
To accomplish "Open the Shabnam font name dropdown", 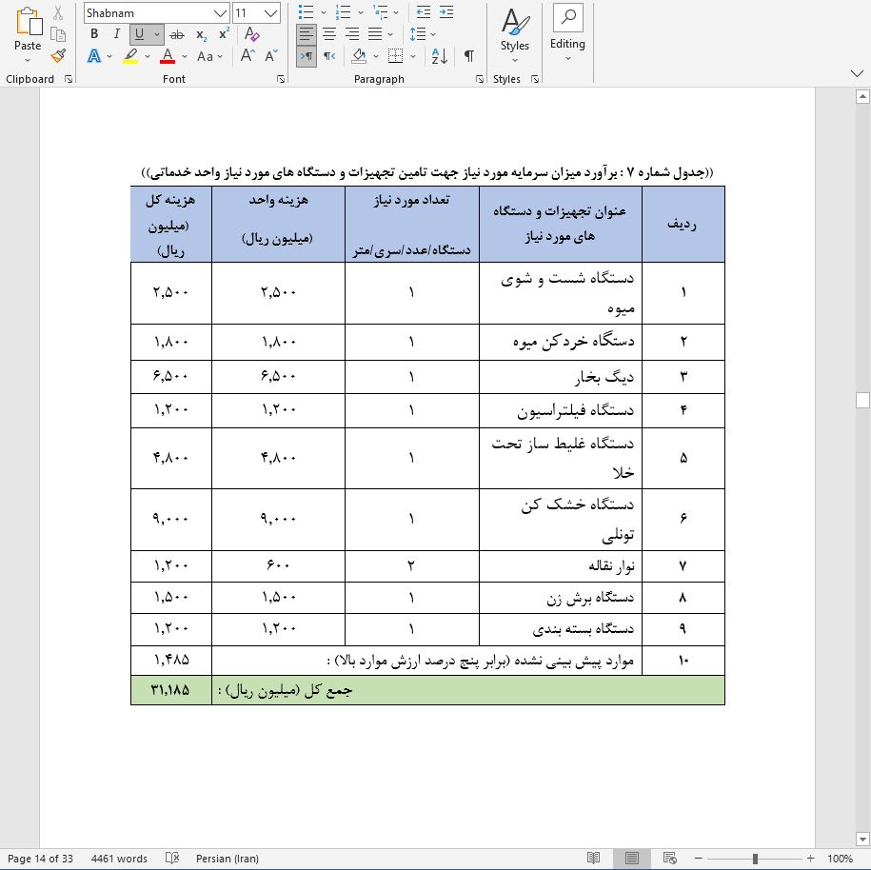I will 221,12.
